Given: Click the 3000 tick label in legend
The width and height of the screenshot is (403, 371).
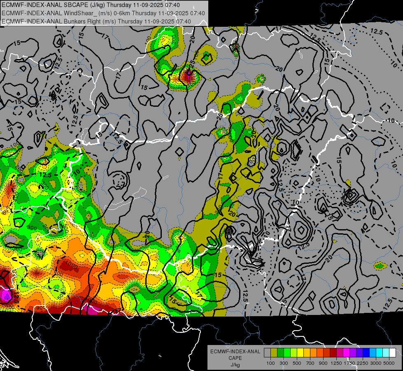Looking at the screenshot, I should 376,363.
